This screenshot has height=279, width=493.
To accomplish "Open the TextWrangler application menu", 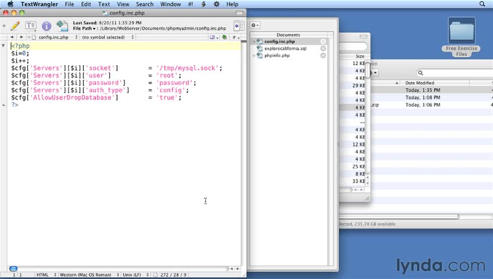I will pyautogui.click(x=40, y=4).
